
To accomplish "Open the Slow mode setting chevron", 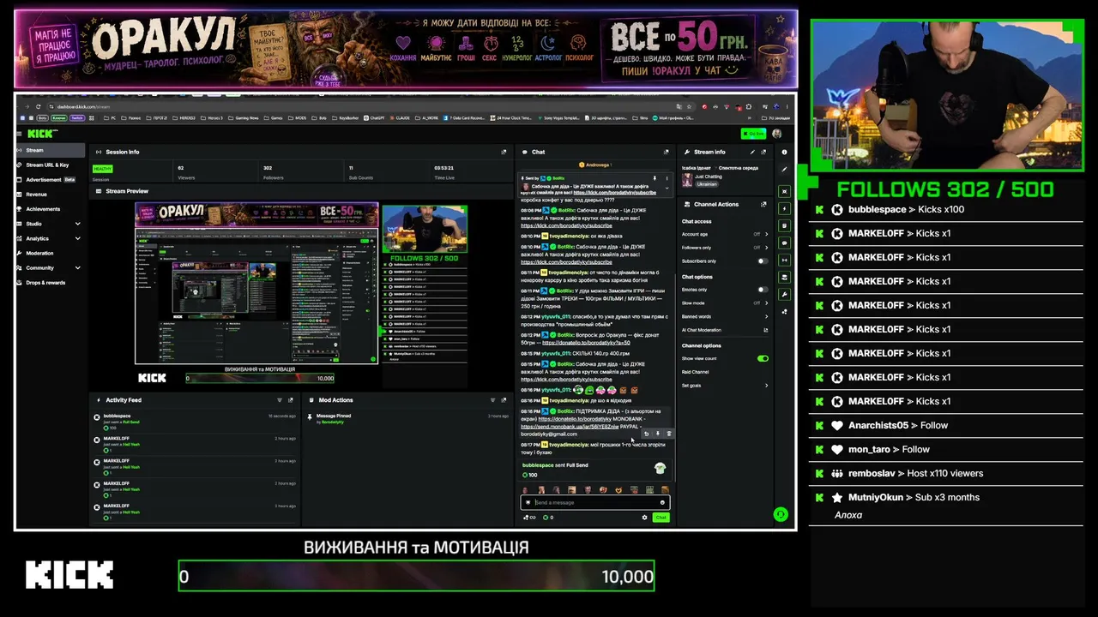I will 766,303.
